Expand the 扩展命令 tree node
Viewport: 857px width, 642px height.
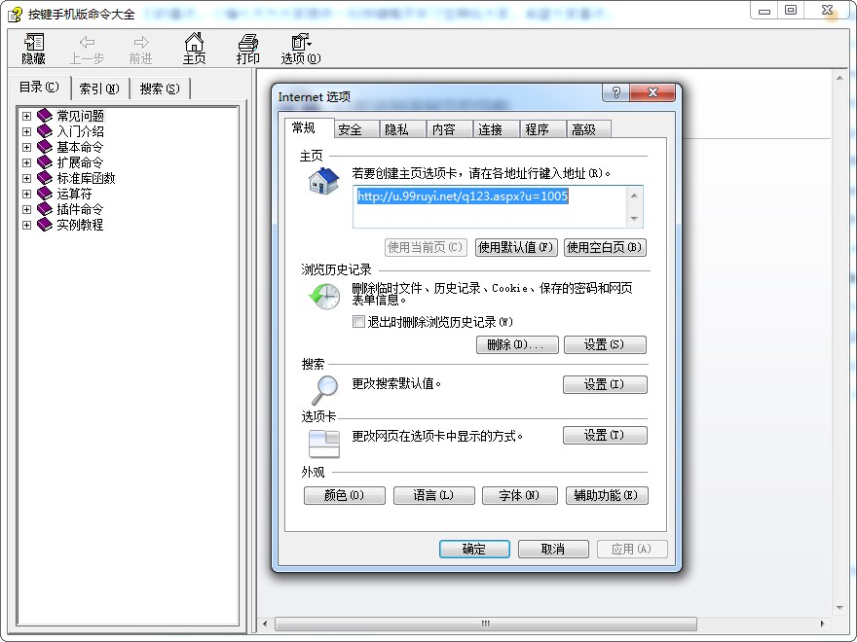[x=26, y=162]
